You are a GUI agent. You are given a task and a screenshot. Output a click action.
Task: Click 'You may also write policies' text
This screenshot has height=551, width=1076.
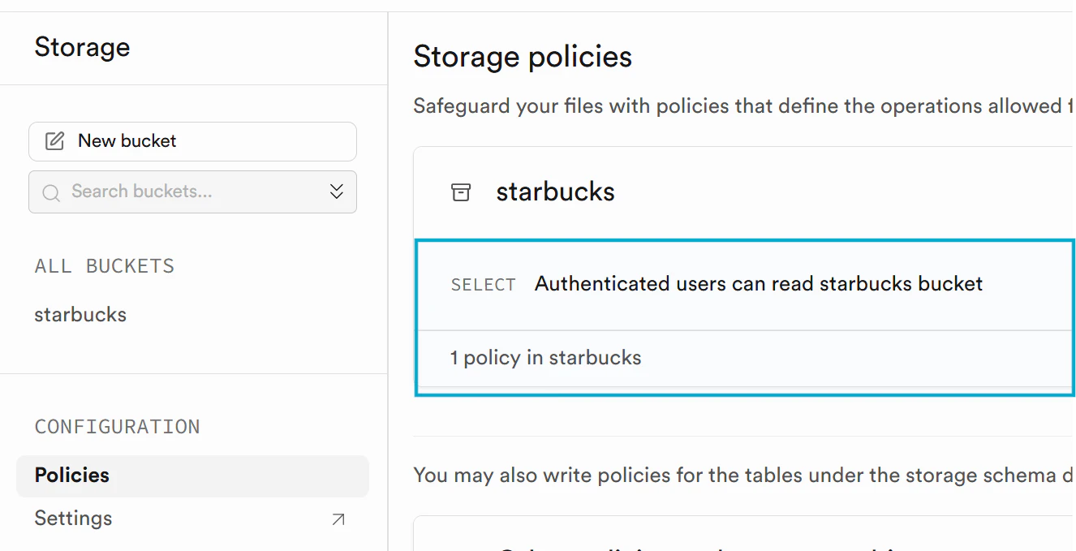(x=744, y=476)
